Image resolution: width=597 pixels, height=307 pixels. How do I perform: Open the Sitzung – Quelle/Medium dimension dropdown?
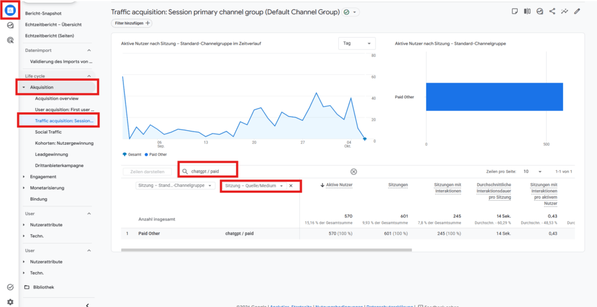(254, 186)
